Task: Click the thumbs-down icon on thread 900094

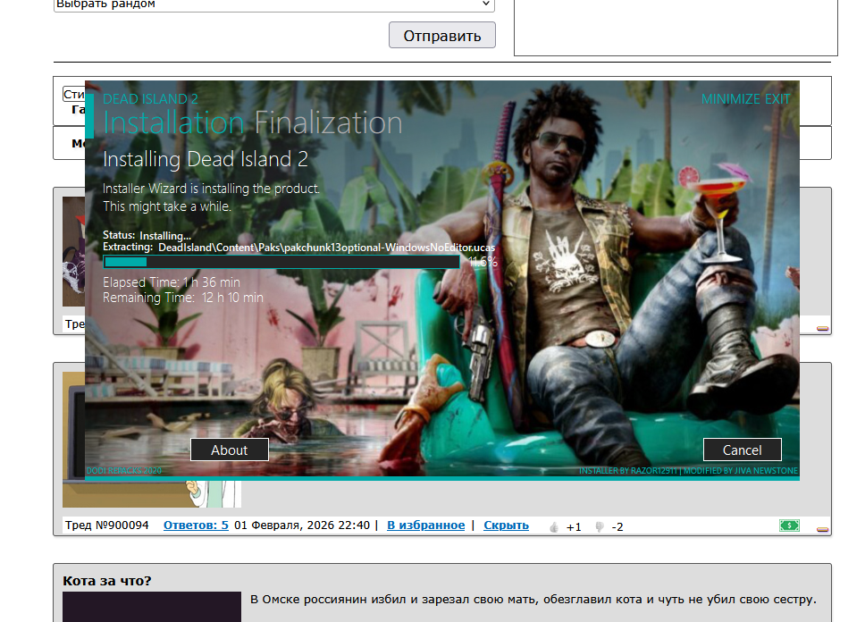Action: 600,526
